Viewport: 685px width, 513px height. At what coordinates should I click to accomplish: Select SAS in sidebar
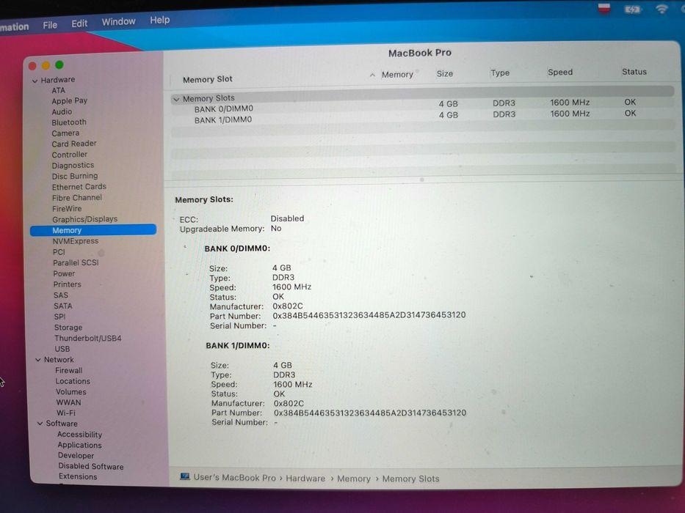61,295
